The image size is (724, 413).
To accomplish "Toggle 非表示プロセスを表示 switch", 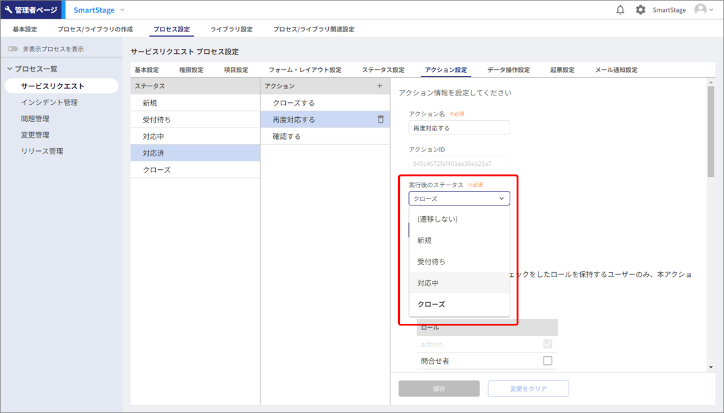I will pyautogui.click(x=13, y=49).
